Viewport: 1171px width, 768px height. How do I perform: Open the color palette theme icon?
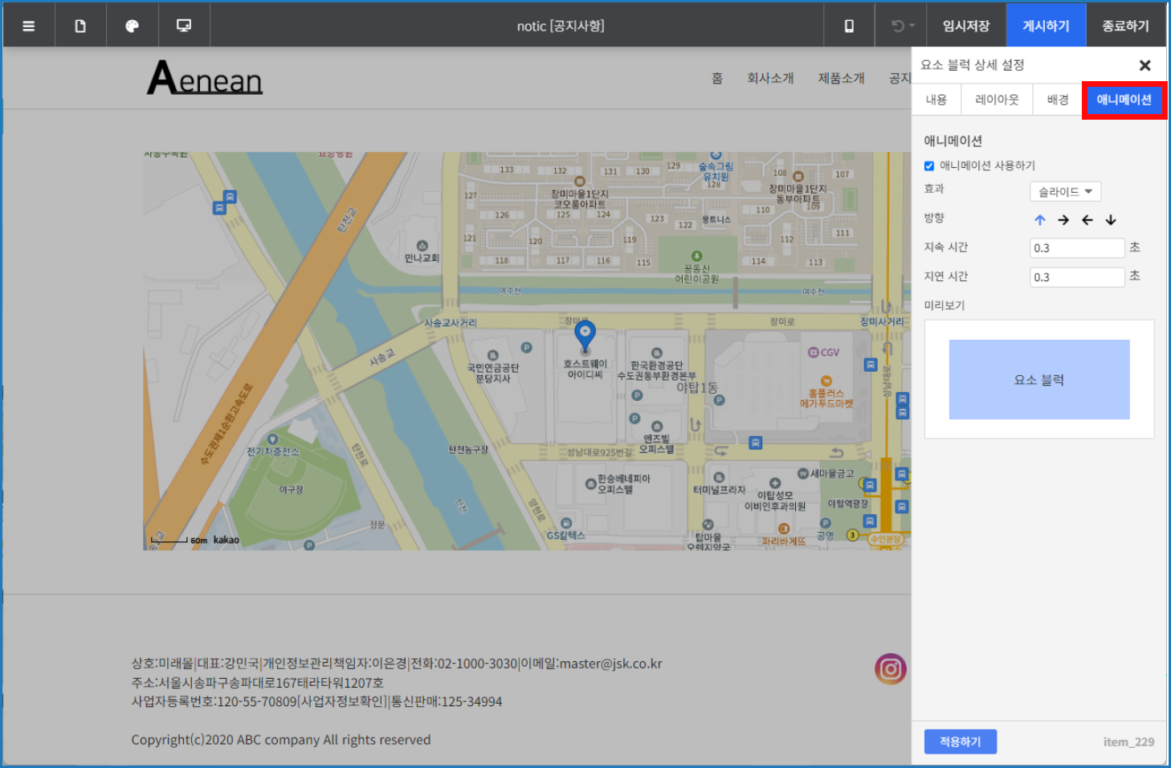(133, 26)
